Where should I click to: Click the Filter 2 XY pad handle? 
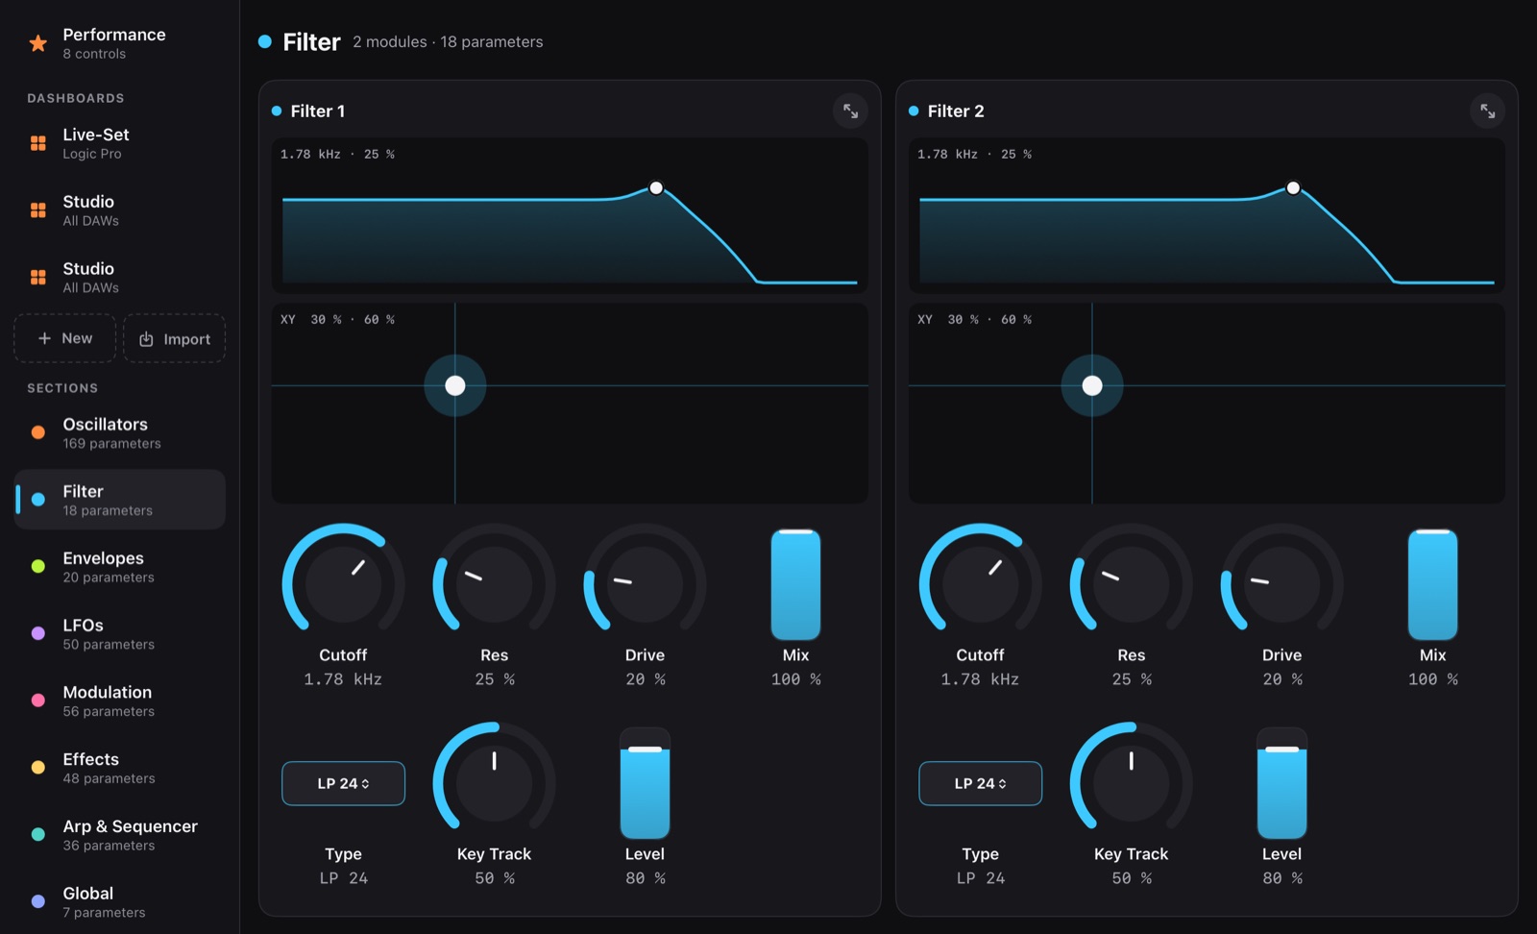[1092, 385]
